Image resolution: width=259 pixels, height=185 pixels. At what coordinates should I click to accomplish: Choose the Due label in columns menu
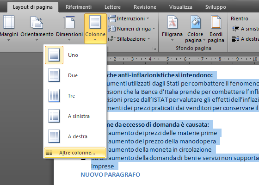(x=73, y=75)
